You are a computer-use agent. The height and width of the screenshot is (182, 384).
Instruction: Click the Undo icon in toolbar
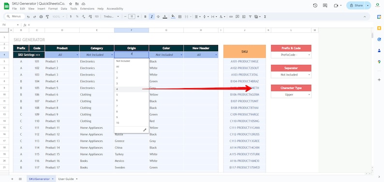[x=29, y=16]
